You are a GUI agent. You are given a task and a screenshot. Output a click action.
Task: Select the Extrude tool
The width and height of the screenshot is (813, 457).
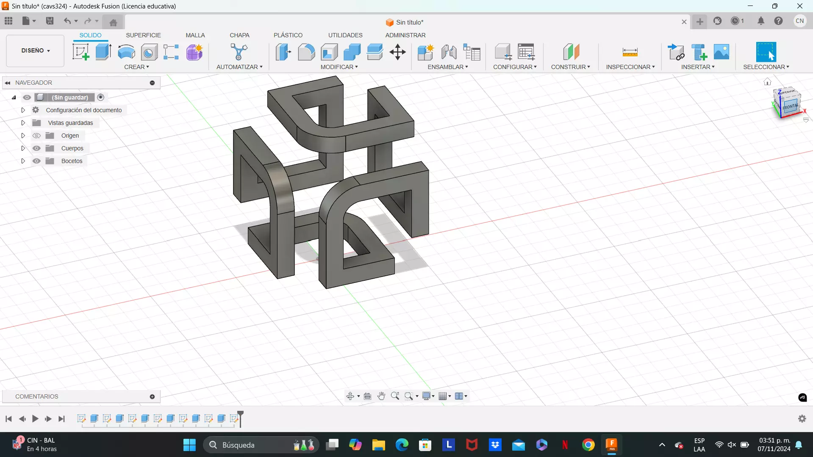[x=103, y=52]
